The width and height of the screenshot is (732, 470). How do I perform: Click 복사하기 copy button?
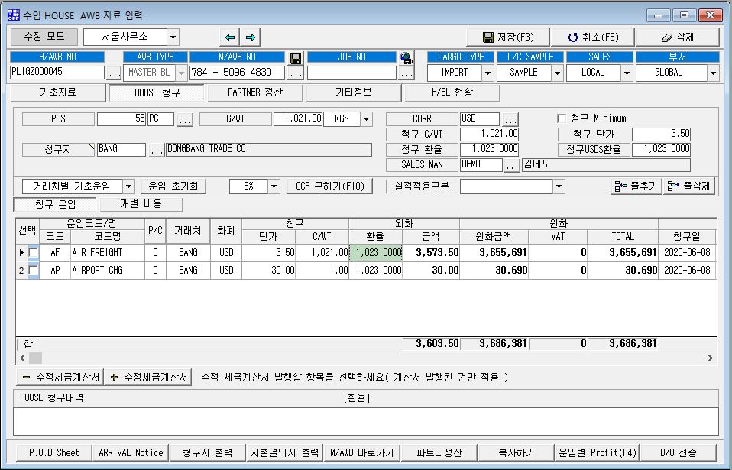click(516, 452)
